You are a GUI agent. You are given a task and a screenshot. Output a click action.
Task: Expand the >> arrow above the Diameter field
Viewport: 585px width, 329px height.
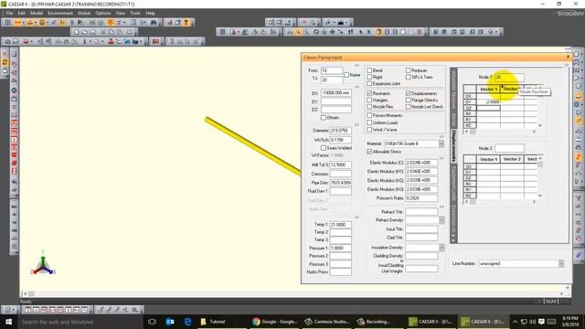coord(356,125)
